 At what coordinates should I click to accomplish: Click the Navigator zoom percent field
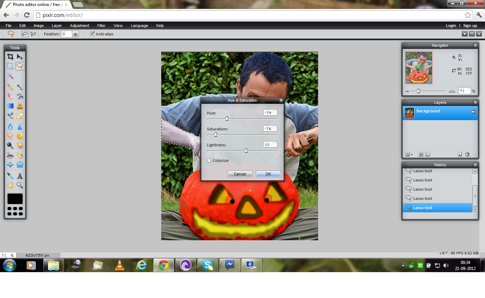pos(464,91)
